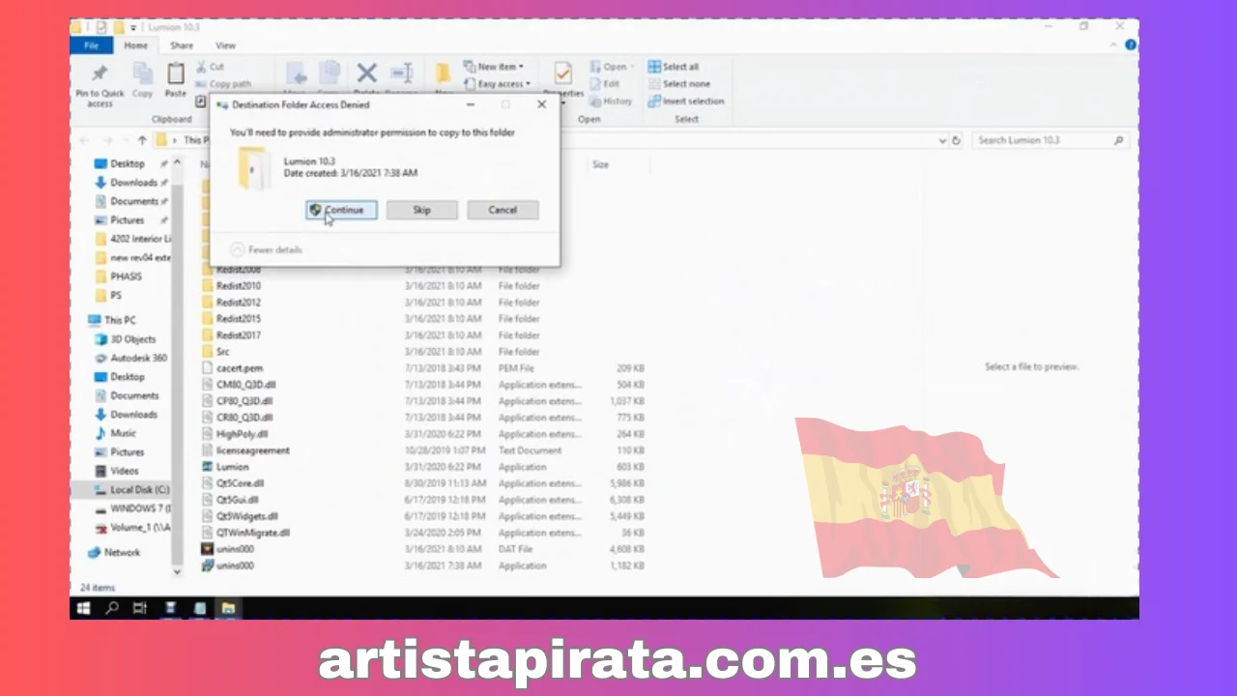Screen dimensions: 1237x696
Task: Switch to the Home ribbon tab
Action: tap(136, 45)
